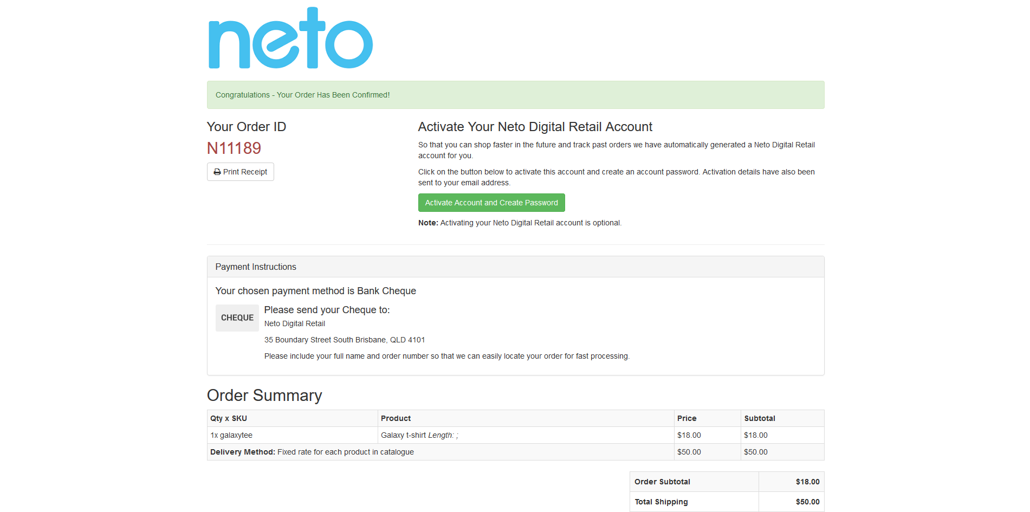The image size is (1030, 512).
Task: Click Activate Account and Create Password button
Action: pos(491,203)
